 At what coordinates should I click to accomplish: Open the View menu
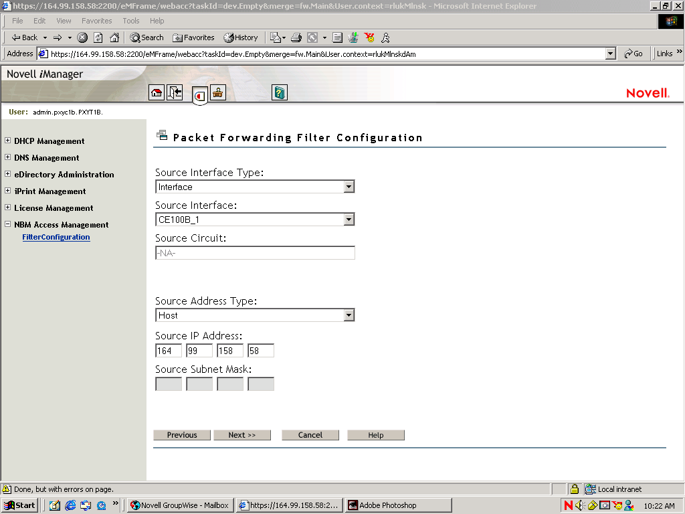(64, 21)
